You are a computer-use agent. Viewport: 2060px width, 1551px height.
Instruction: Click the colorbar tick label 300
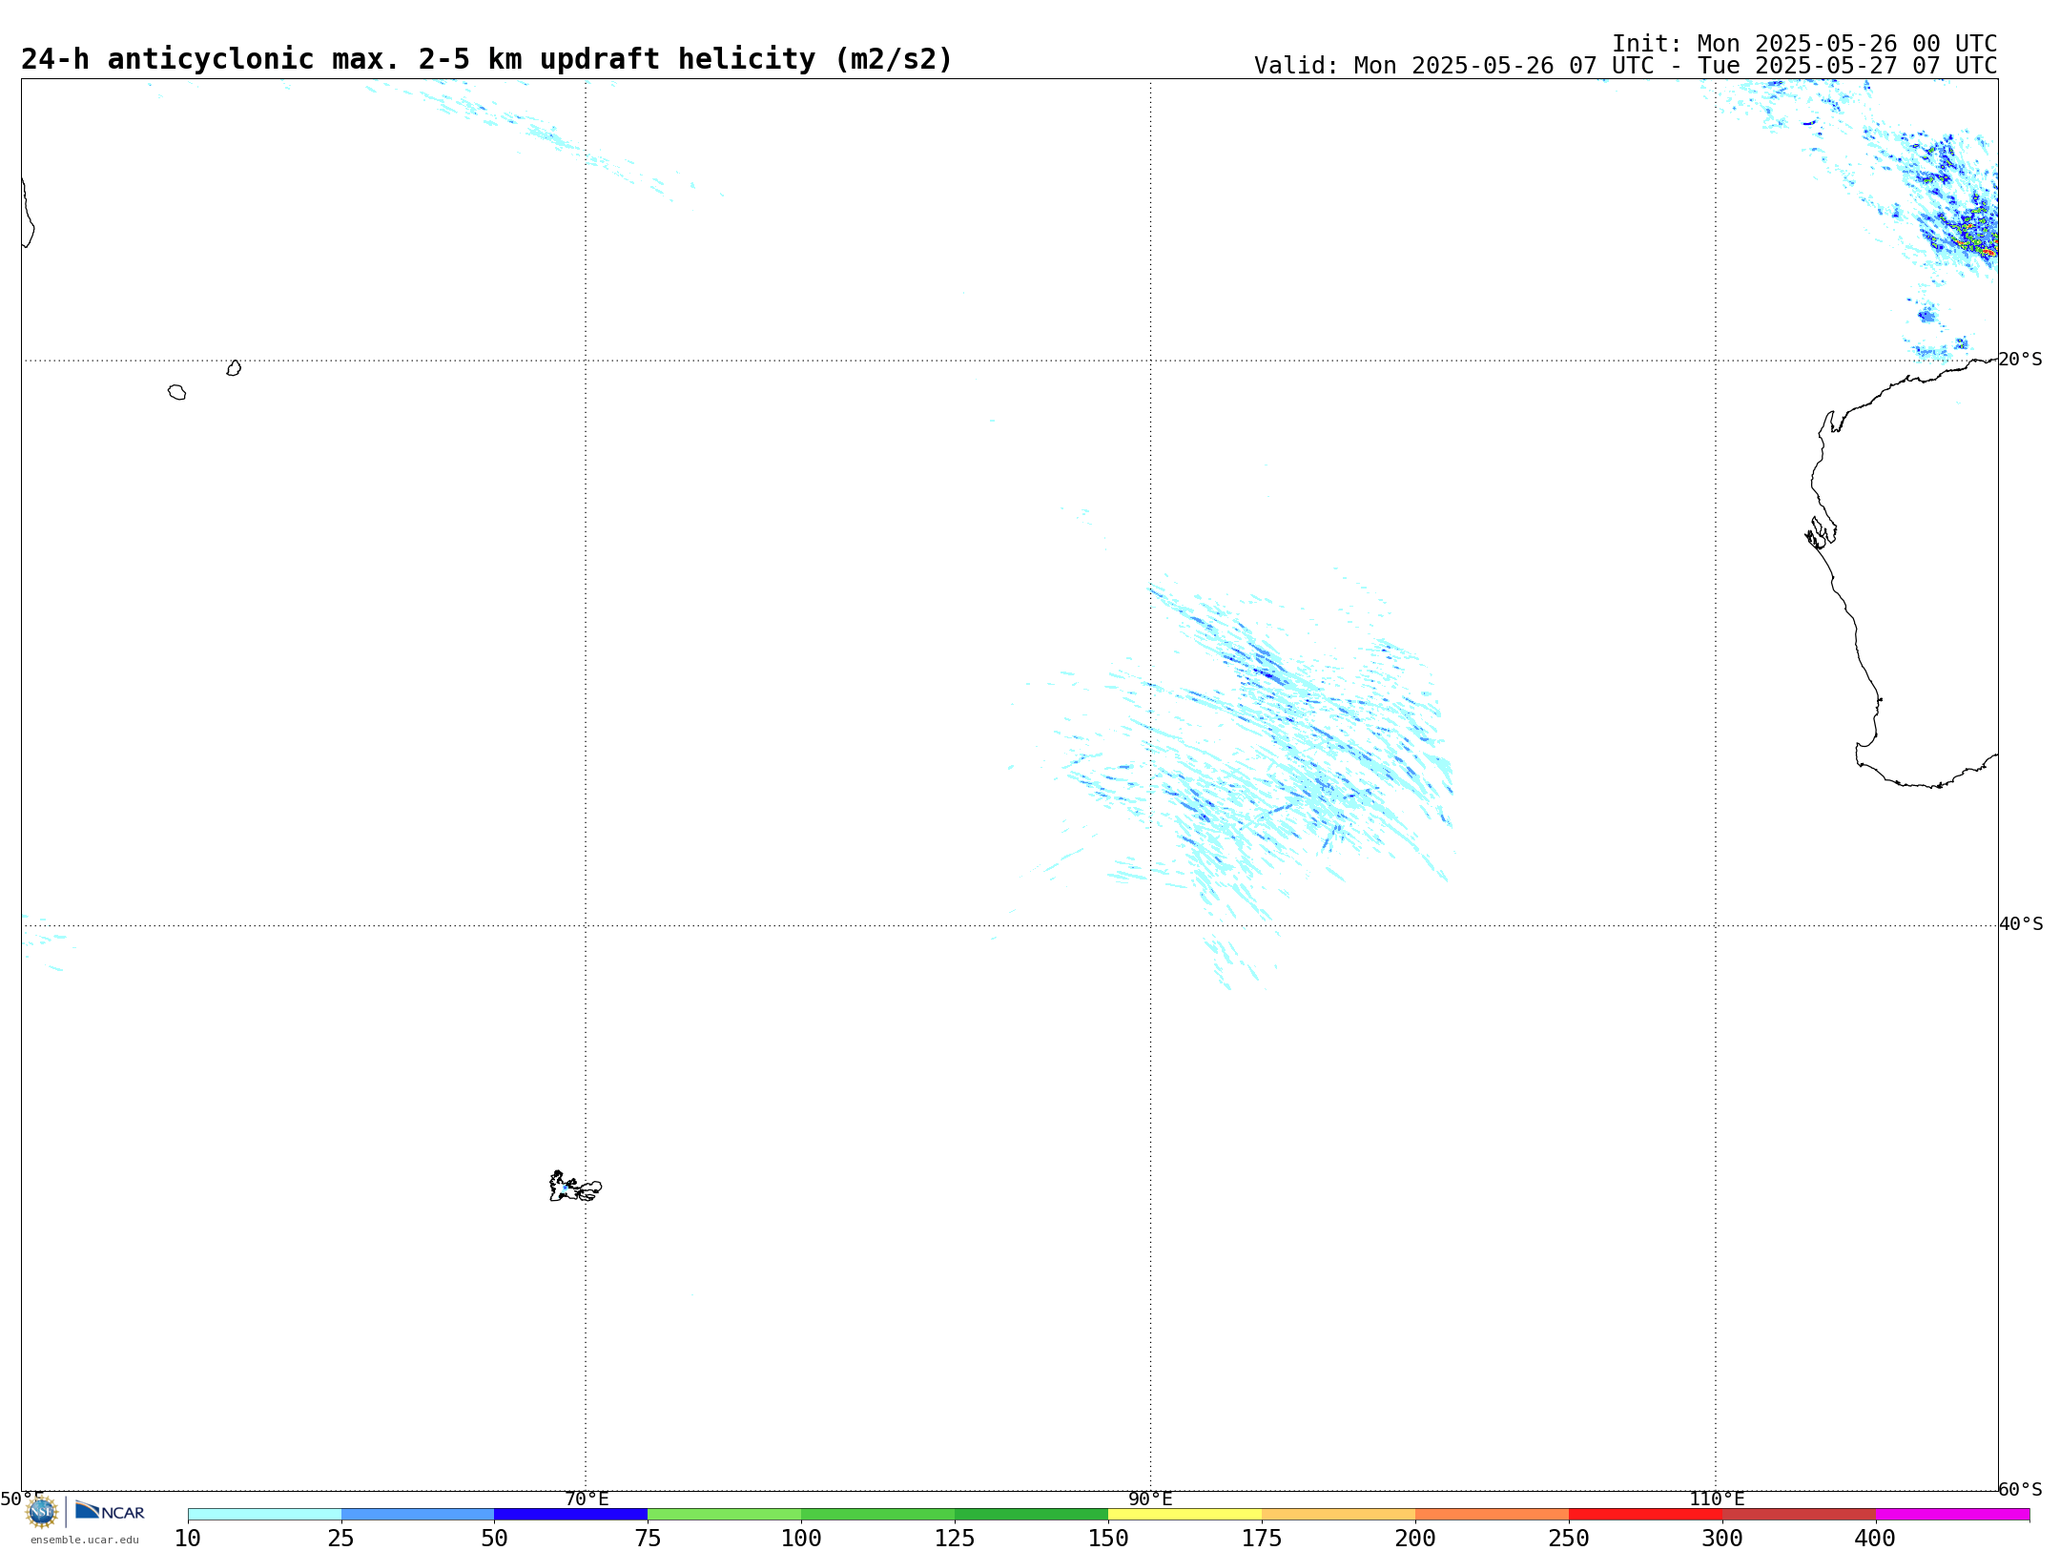[1723, 1538]
